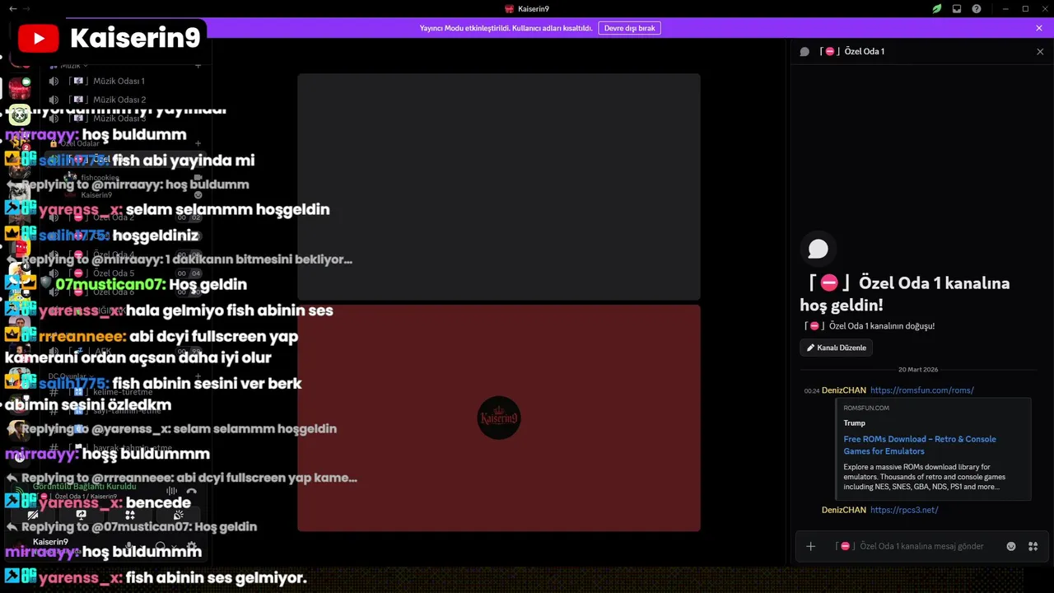Go back with the title bar arrow

pos(12,8)
